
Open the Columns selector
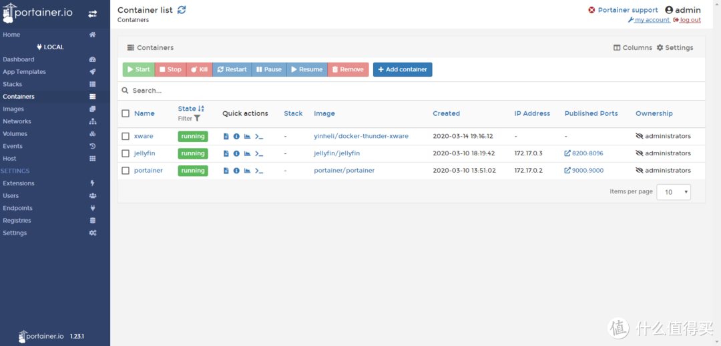(x=633, y=48)
